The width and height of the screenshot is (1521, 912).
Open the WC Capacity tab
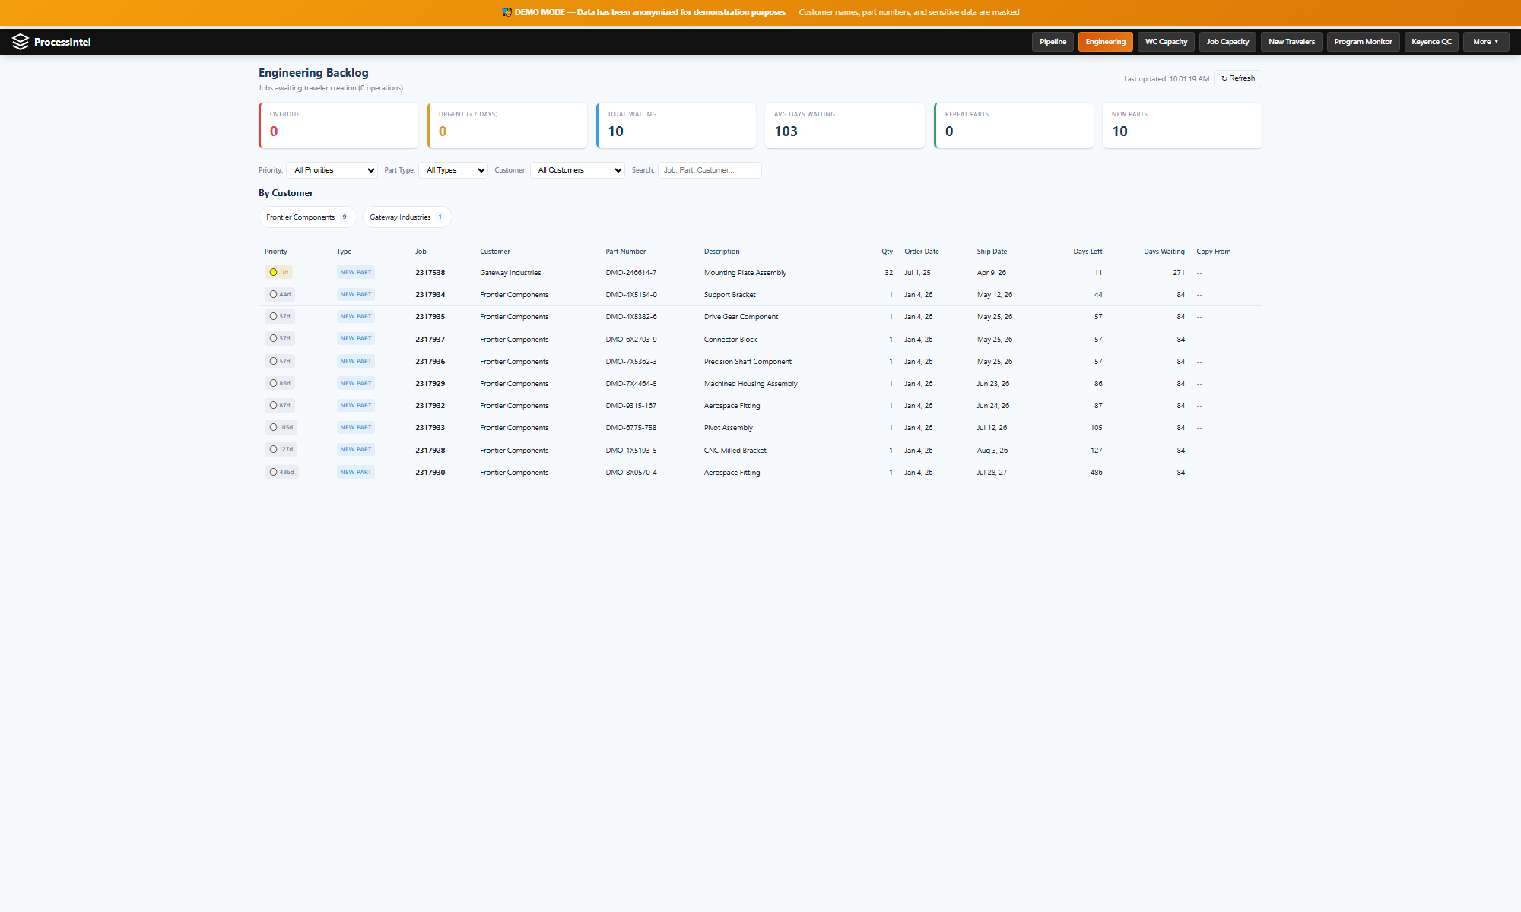point(1165,42)
